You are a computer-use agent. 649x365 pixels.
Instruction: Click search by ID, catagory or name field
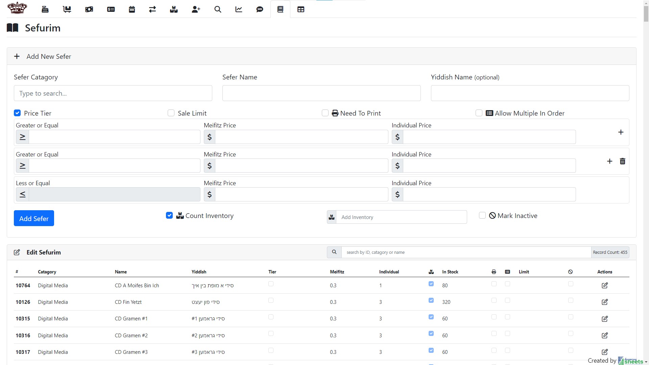click(466, 252)
